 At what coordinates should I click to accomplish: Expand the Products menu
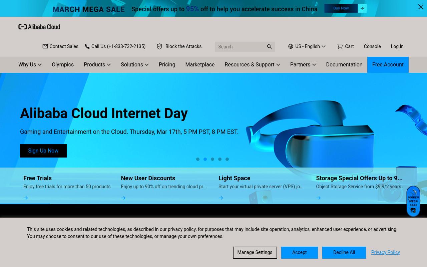[97, 65]
